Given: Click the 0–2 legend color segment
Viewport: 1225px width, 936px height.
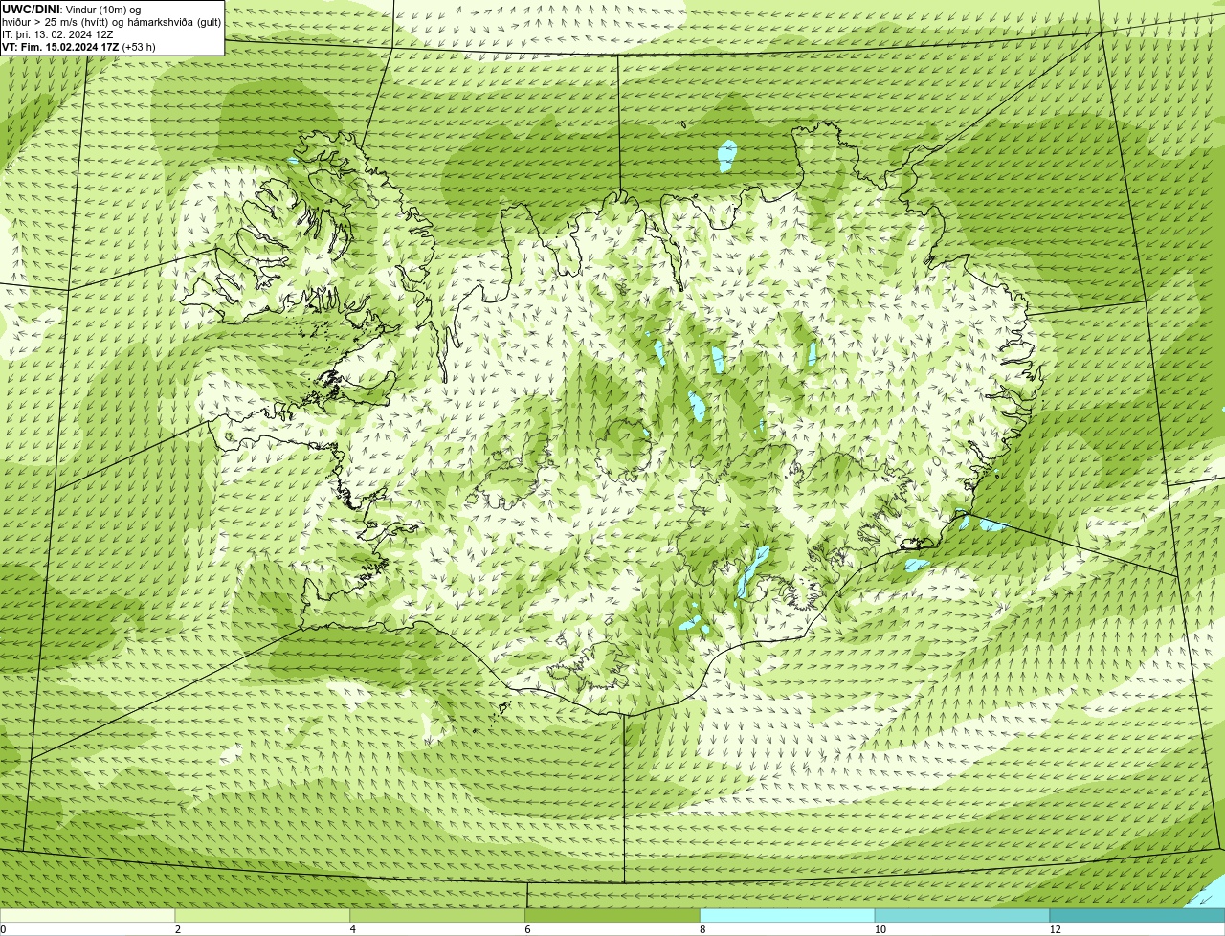Looking at the screenshot, I should point(88,915).
